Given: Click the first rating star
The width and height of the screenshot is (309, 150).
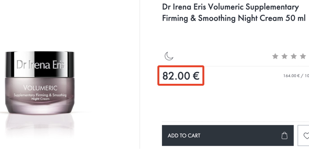Looking at the screenshot, I should (275, 56).
